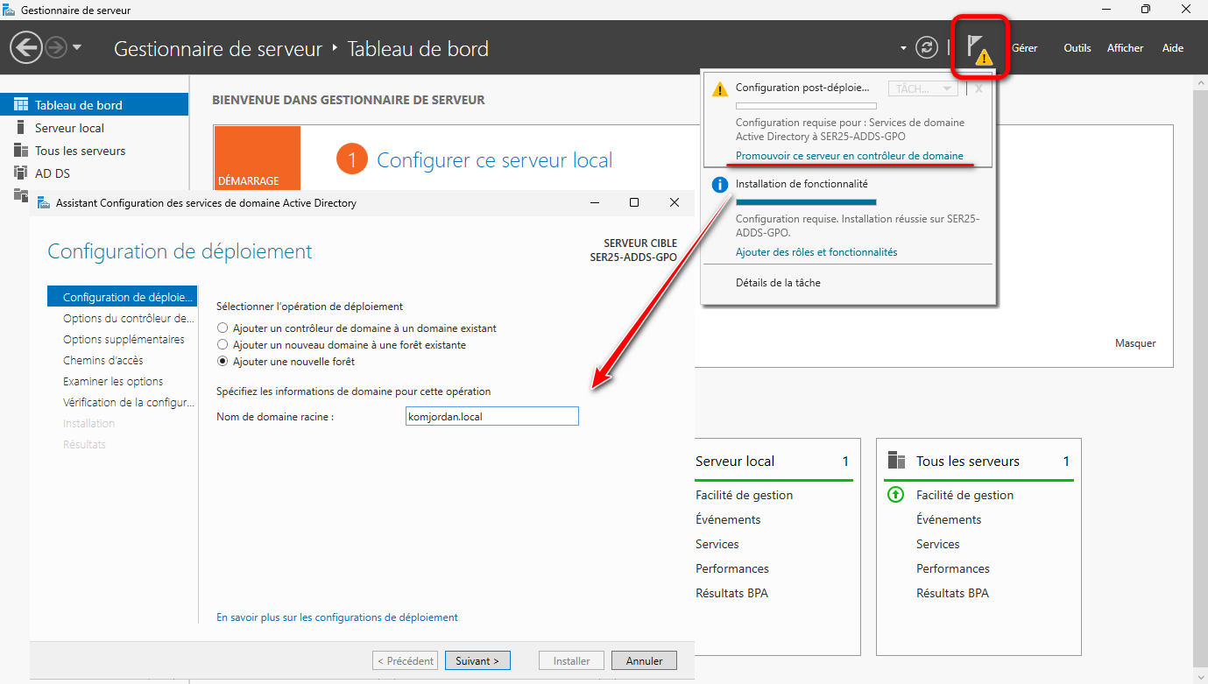Click the yellow warning icon in notification
1208x684 pixels.
[x=719, y=88]
